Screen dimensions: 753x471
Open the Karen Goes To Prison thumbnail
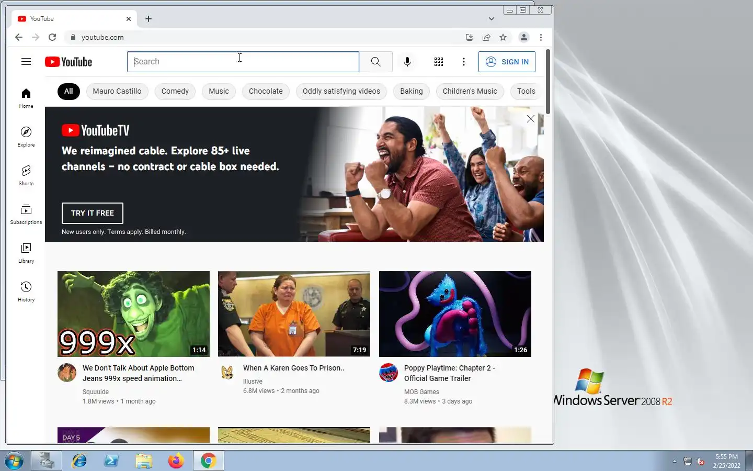tap(294, 314)
